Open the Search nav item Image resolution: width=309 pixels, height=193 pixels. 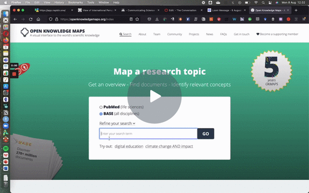click(126, 34)
